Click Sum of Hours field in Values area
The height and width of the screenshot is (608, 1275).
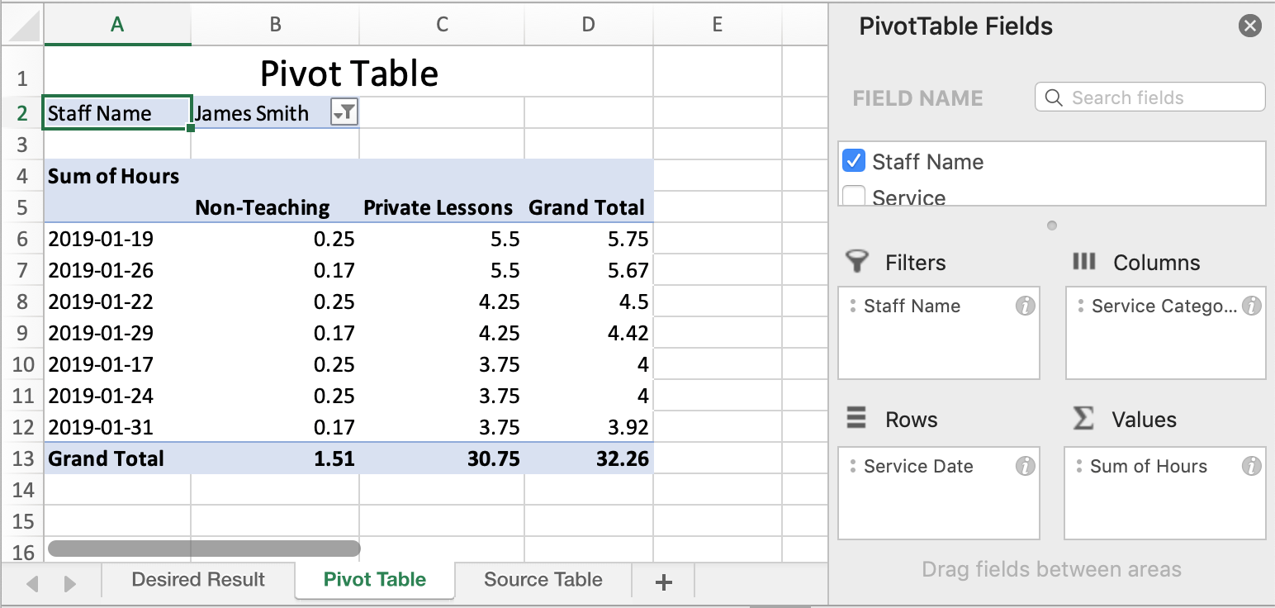[x=1148, y=467]
